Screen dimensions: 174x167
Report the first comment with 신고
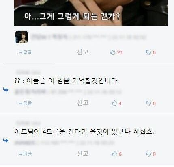pyautogui.click(x=83, y=52)
